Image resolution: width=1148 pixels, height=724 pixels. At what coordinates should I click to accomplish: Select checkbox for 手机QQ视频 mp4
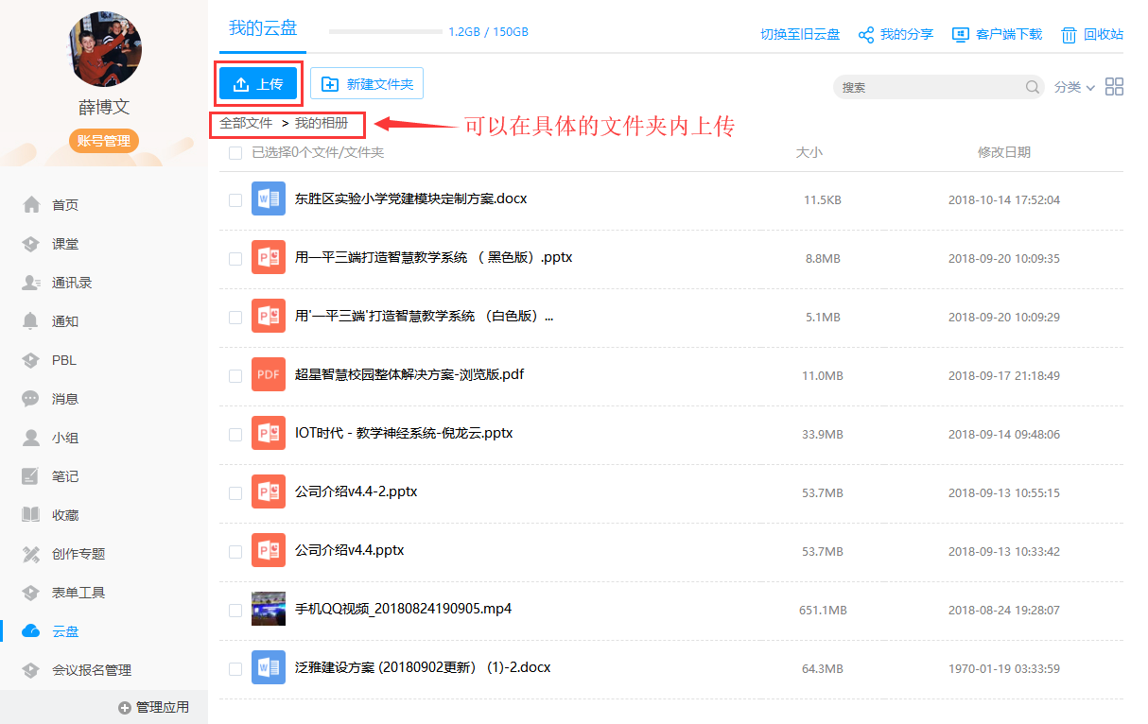[x=235, y=611]
